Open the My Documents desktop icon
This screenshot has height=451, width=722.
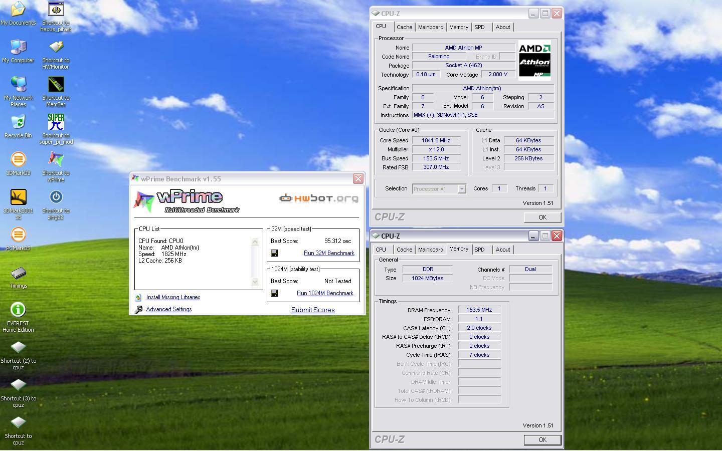(18, 9)
